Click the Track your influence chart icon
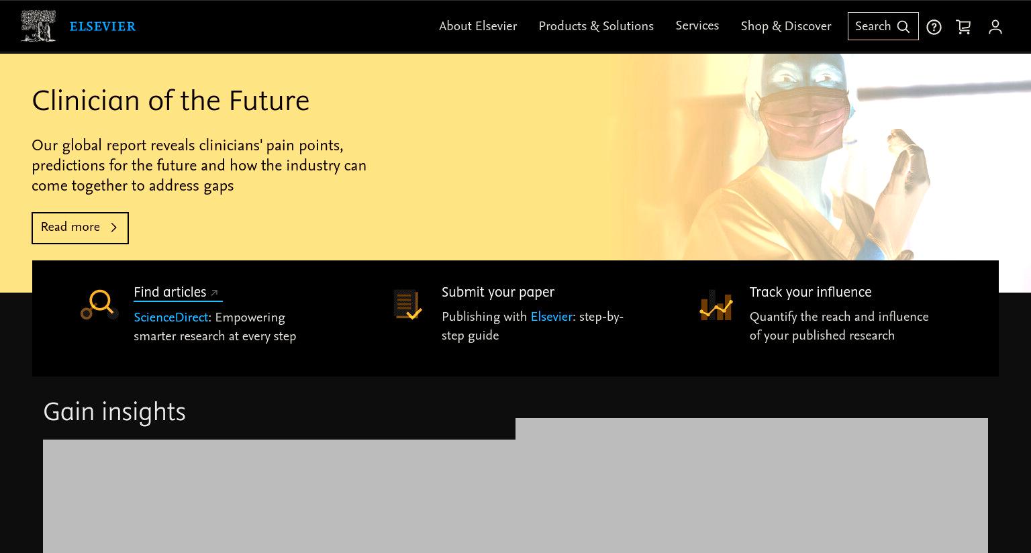 click(x=716, y=305)
